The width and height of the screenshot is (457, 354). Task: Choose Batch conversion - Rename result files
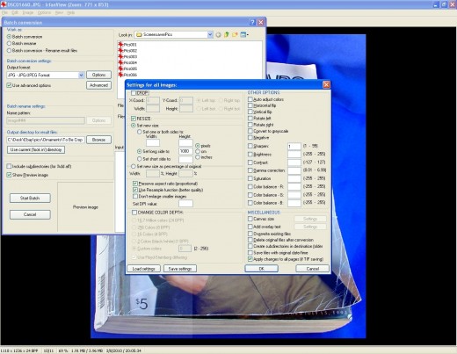coord(9,50)
